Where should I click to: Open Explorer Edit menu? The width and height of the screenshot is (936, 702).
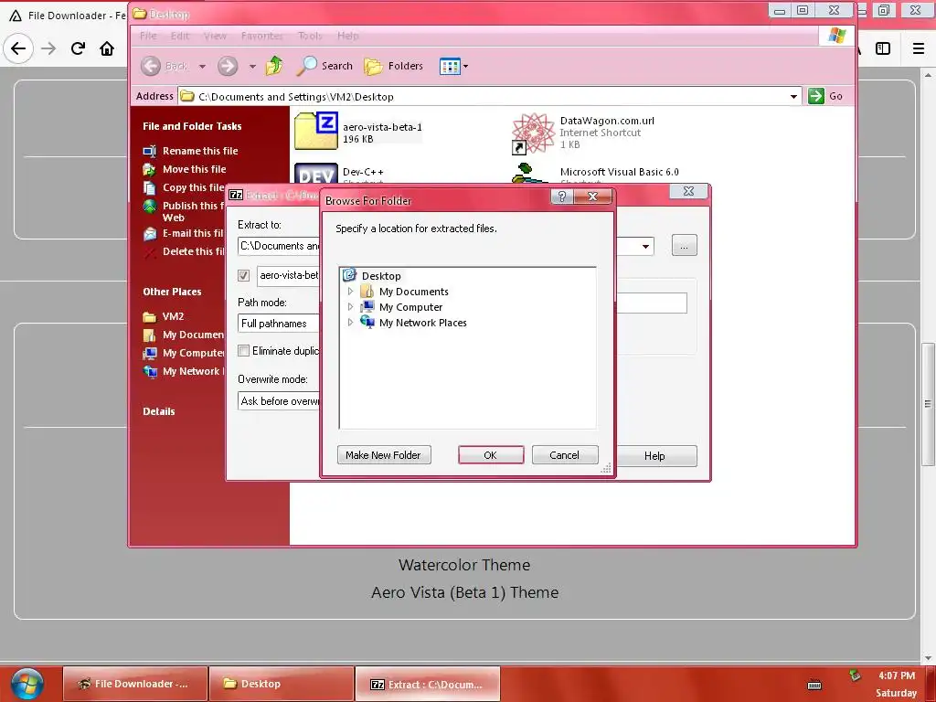pos(180,36)
